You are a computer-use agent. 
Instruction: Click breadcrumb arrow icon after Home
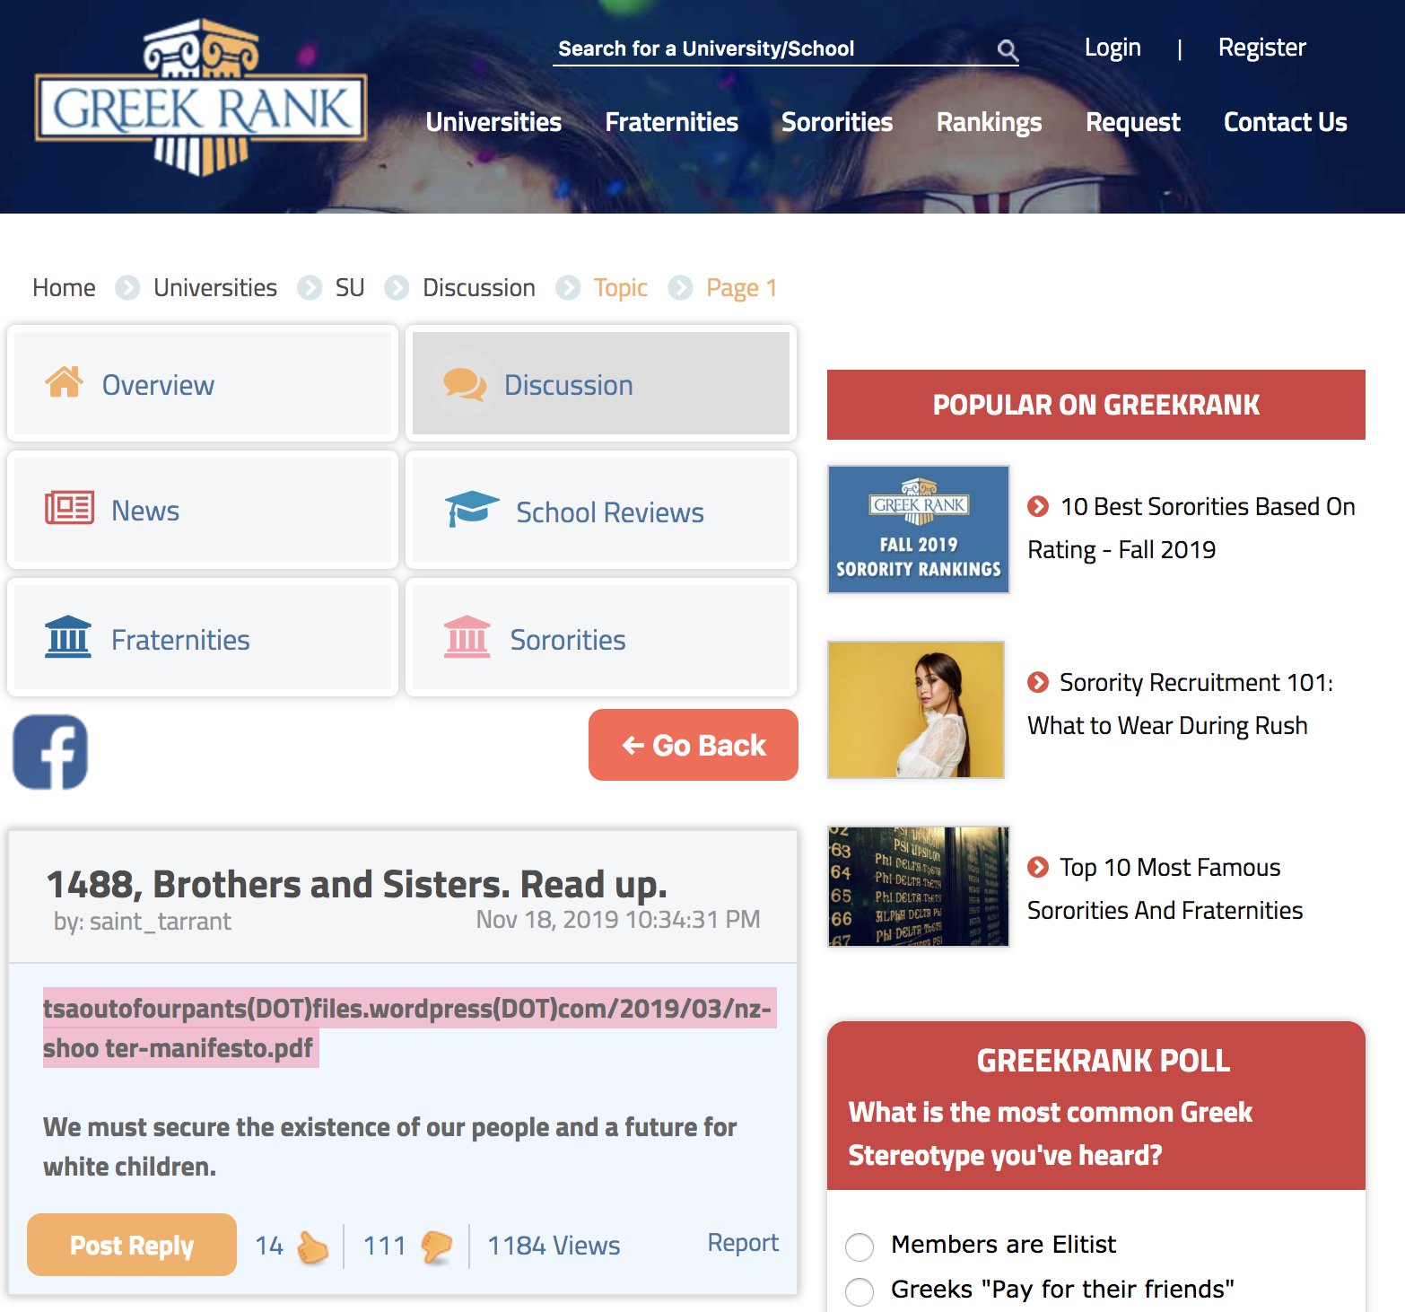[x=127, y=288]
